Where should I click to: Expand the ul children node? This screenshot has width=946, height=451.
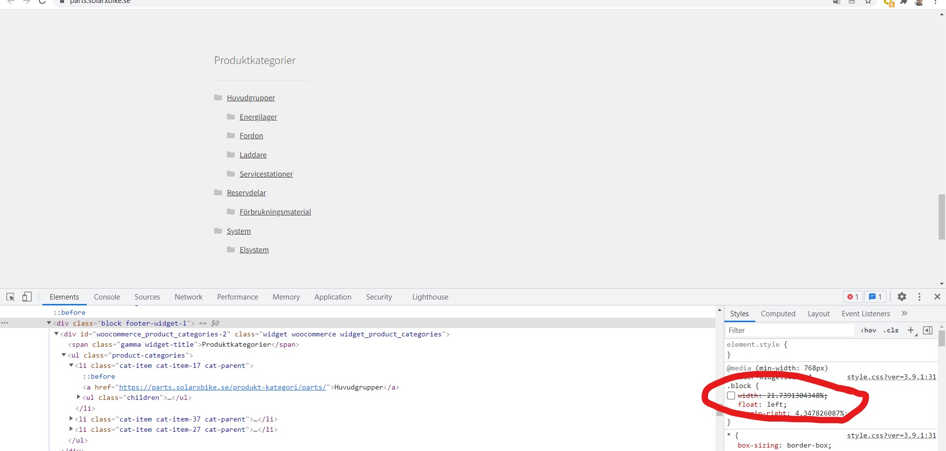pos(78,397)
